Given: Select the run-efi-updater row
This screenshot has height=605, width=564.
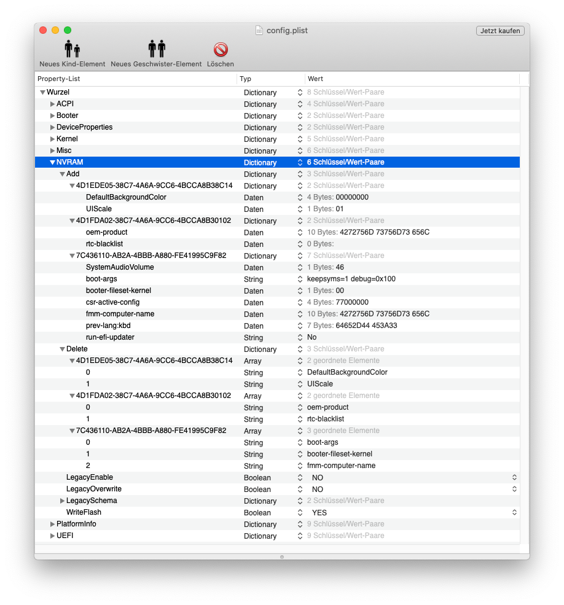Looking at the screenshot, I should (x=277, y=338).
